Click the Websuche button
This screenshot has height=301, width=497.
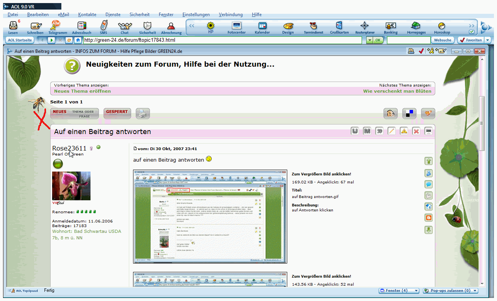coord(443,40)
